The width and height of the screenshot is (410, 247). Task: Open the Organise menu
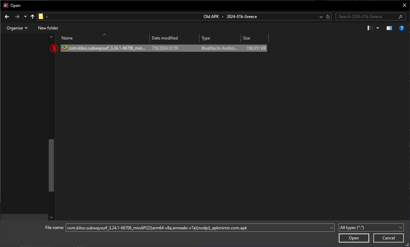click(17, 28)
